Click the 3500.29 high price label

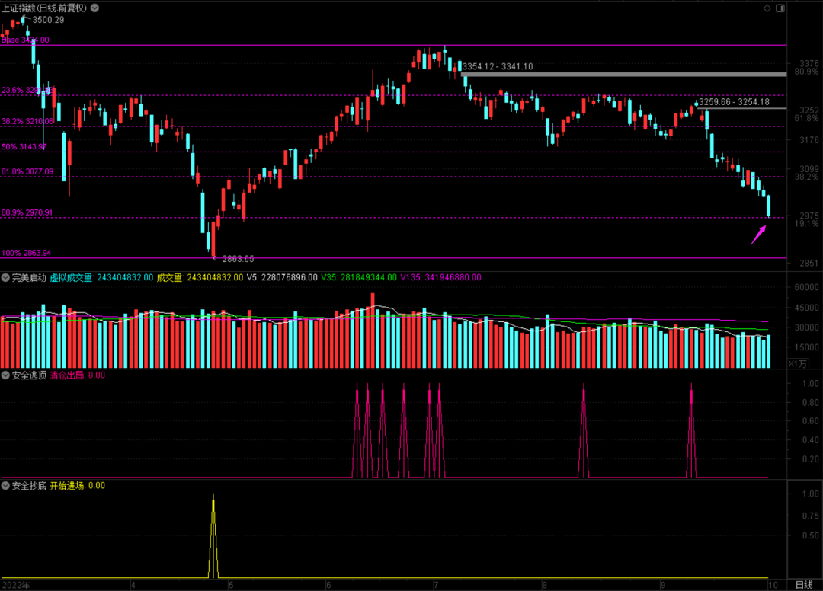point(49,20)
